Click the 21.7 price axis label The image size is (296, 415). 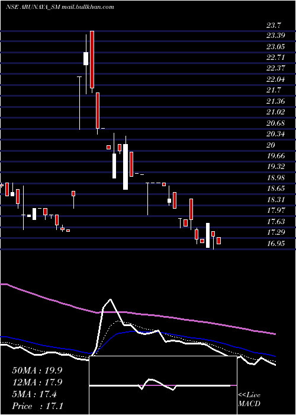point(274,91)
